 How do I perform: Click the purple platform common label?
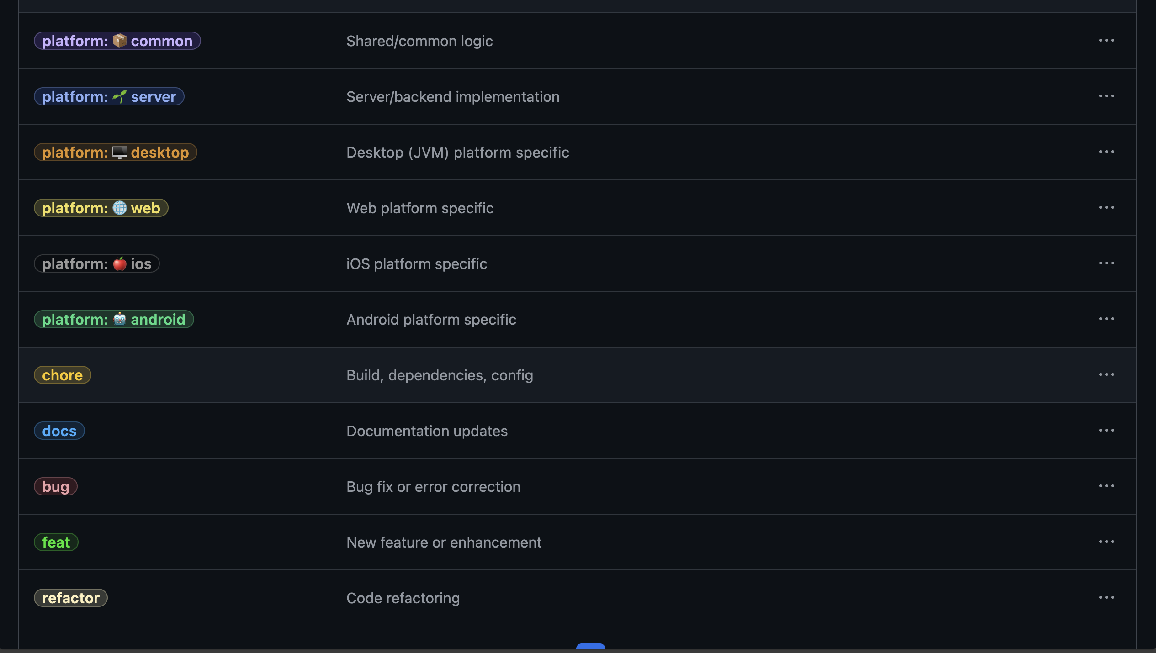[117, 41]
